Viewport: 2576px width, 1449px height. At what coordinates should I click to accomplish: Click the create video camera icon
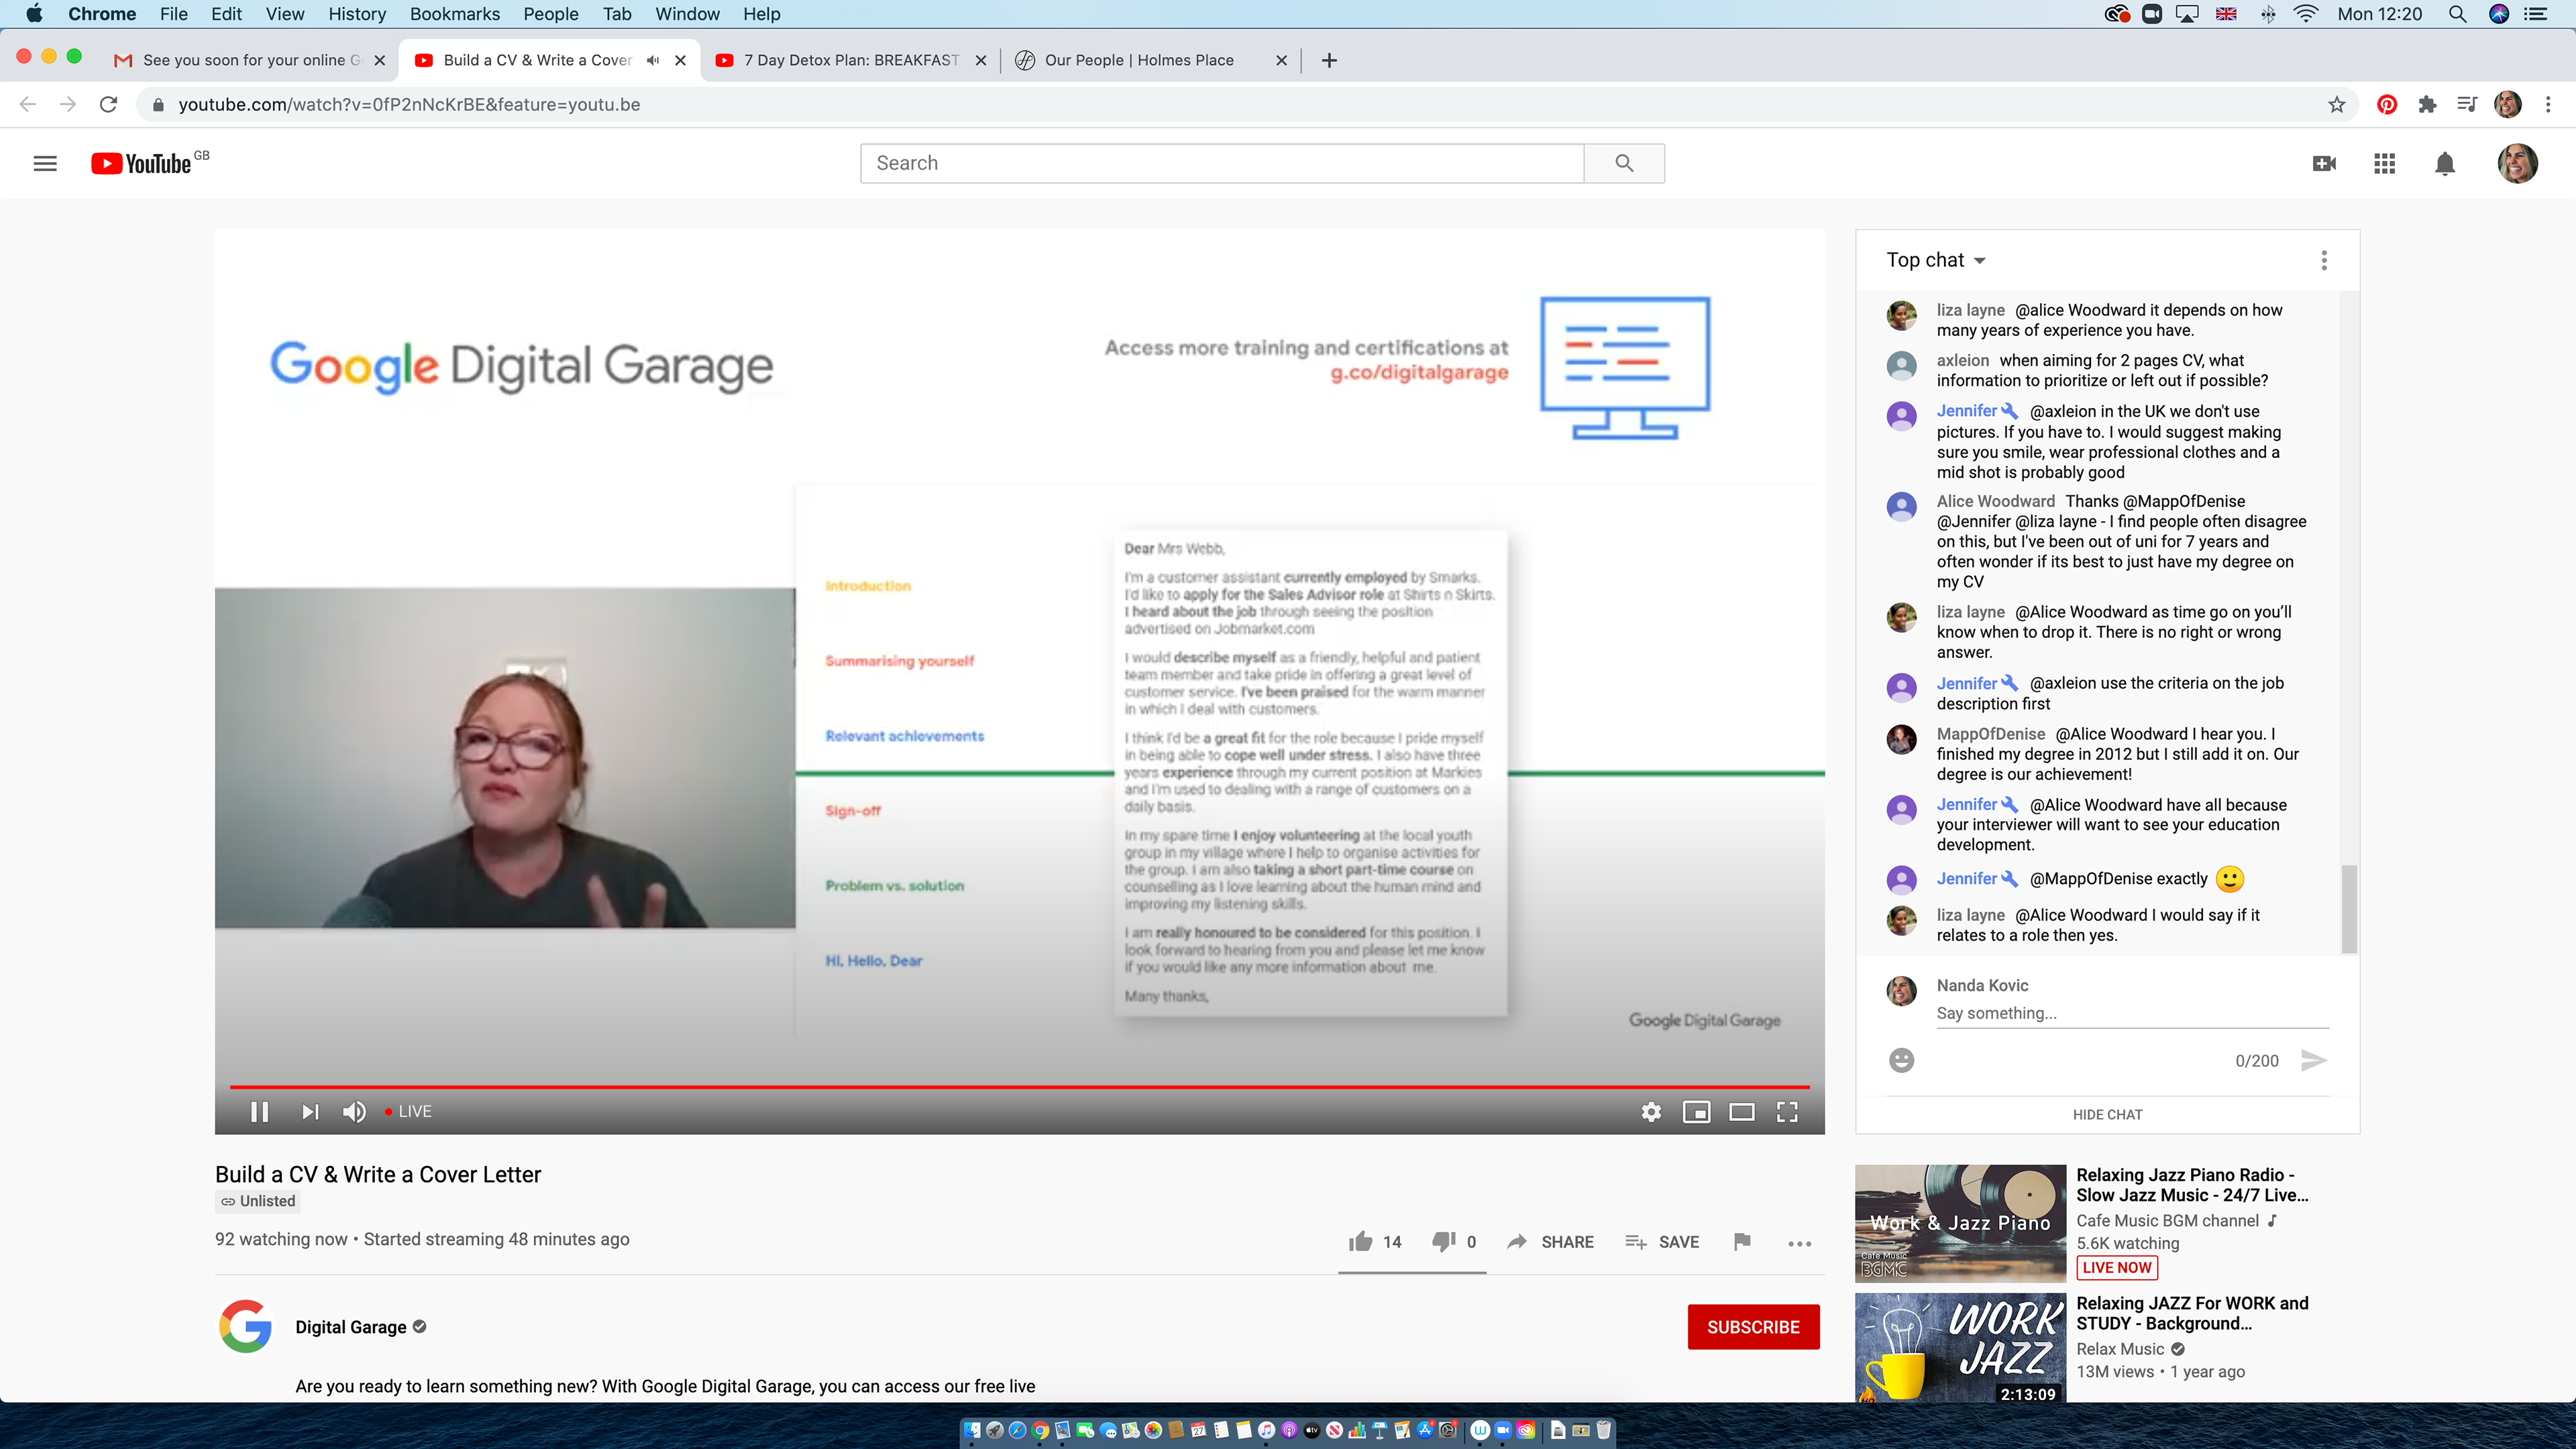(x=2324, y=163)
